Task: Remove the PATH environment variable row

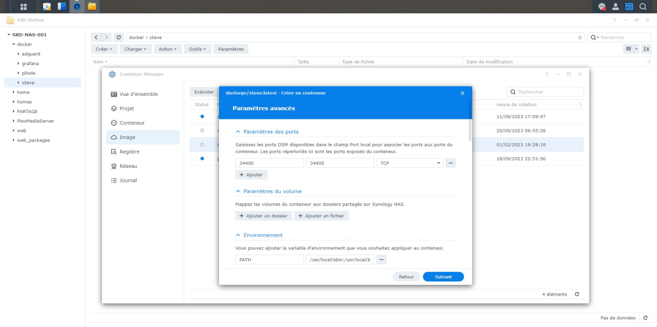Action: (381, 259)
